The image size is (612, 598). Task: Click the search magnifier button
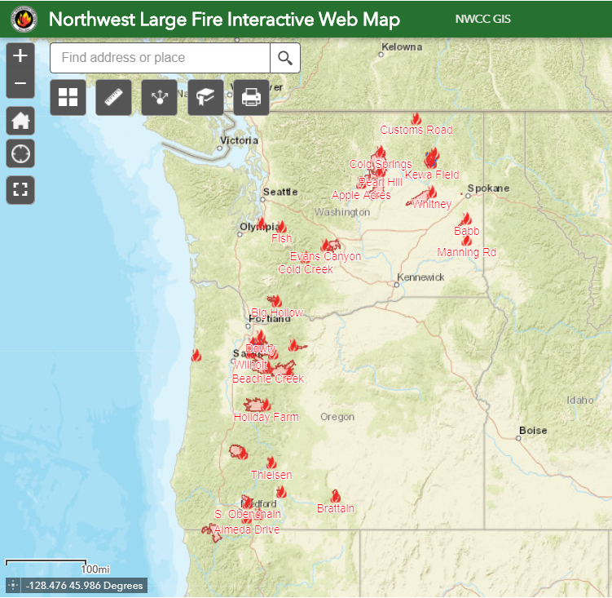(285, 58)
